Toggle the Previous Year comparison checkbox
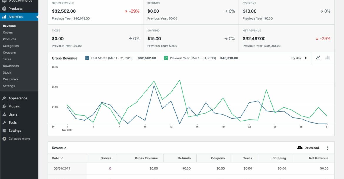Viewport: 344px width, 179px height. coord(166,58)
